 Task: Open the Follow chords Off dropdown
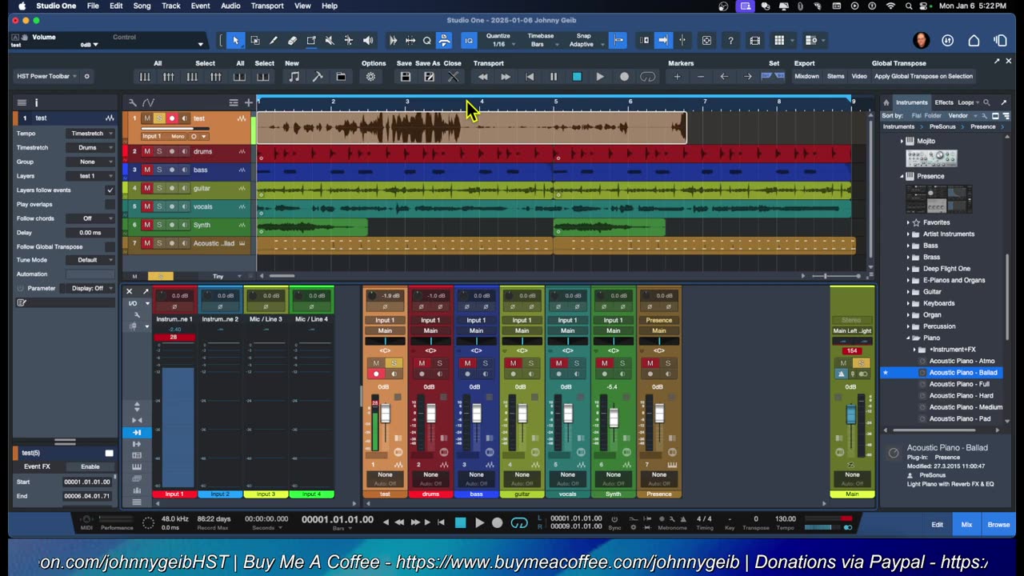tap(90, 218)
